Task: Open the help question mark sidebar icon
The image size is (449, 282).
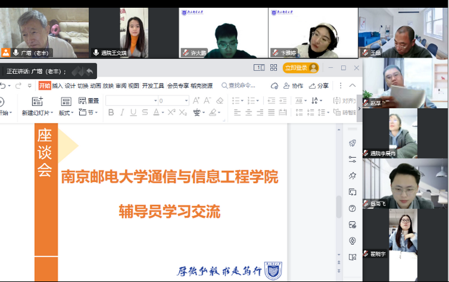Action: point(352,209)
